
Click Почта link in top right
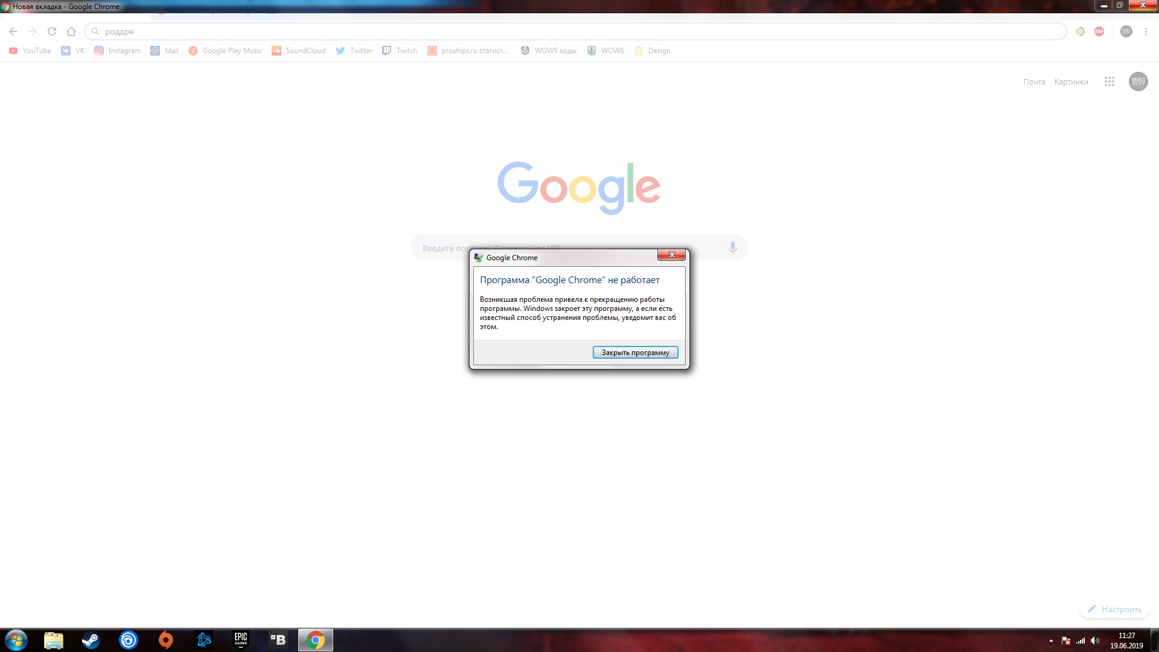1034,81
